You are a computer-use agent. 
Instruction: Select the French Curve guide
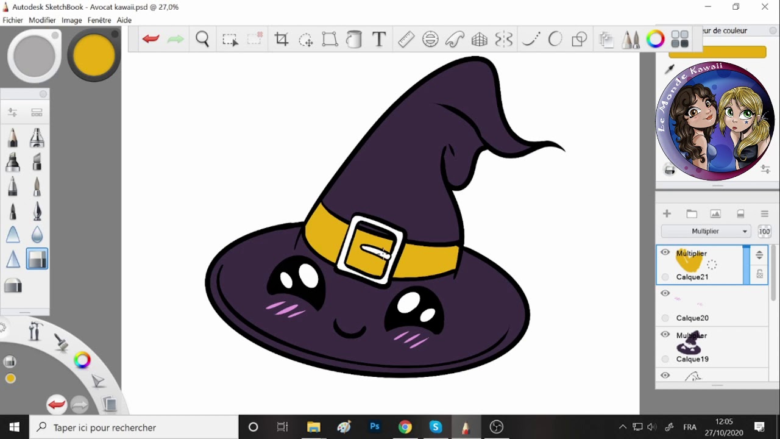[x=455, y=40]
